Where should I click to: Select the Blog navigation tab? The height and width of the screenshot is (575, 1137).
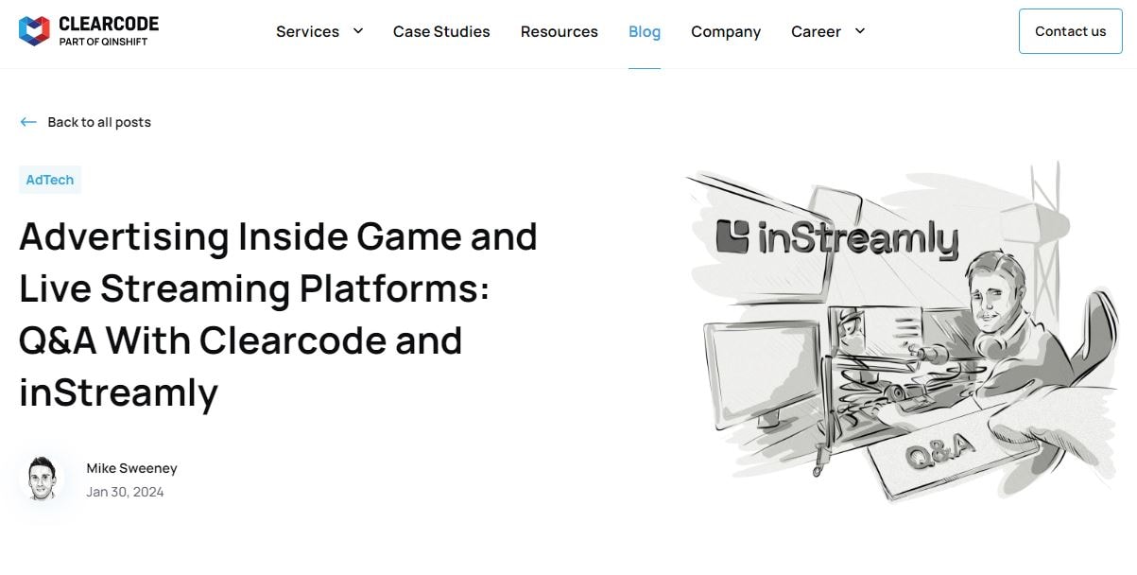(x=645, y=31)
